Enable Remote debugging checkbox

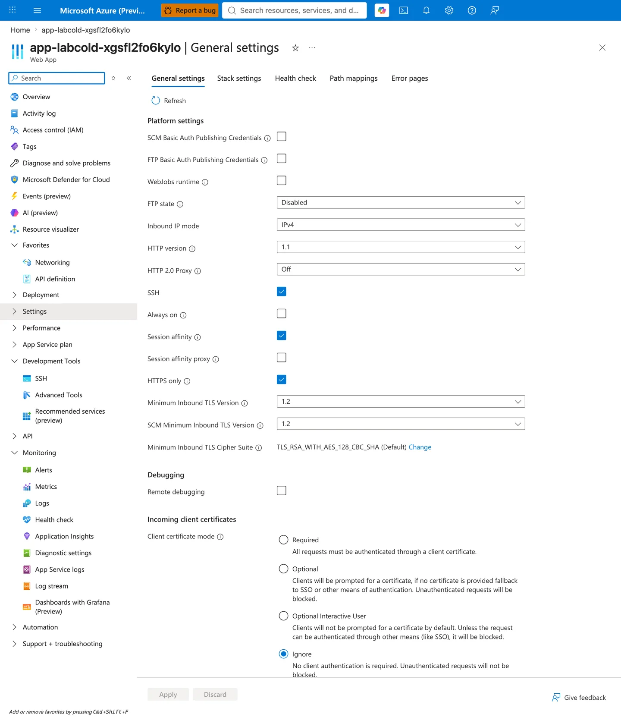click(282, 491)
